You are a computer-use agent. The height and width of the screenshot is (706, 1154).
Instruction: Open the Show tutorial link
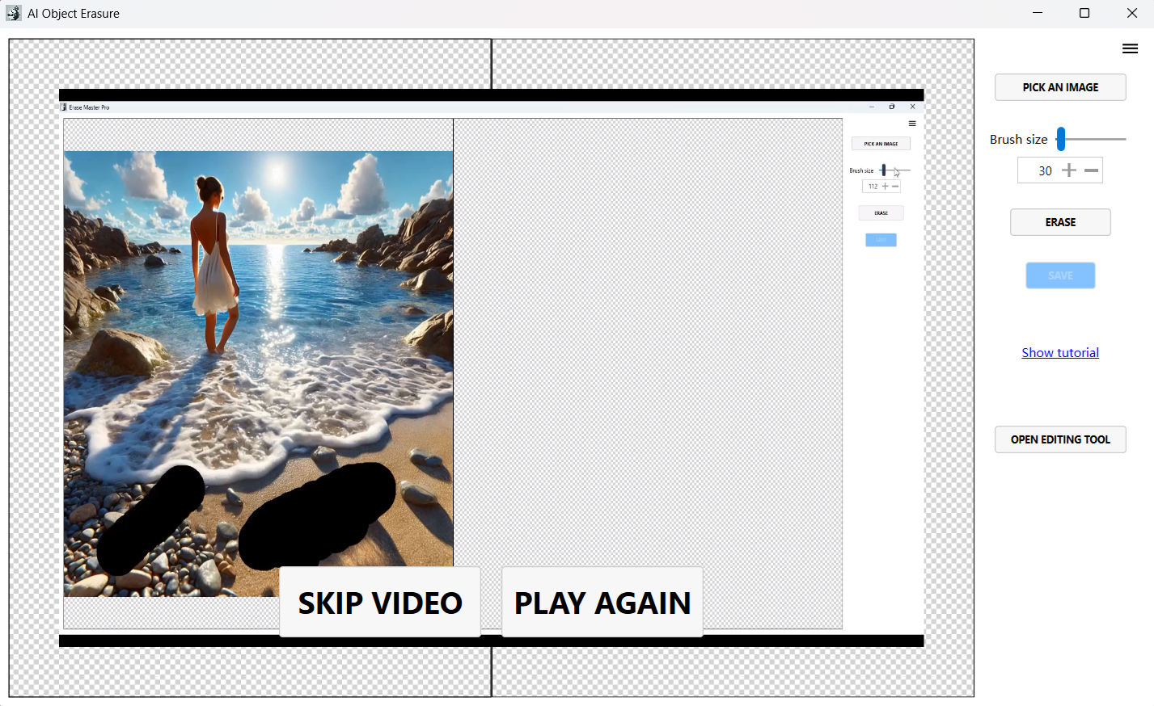(1060, 352)
